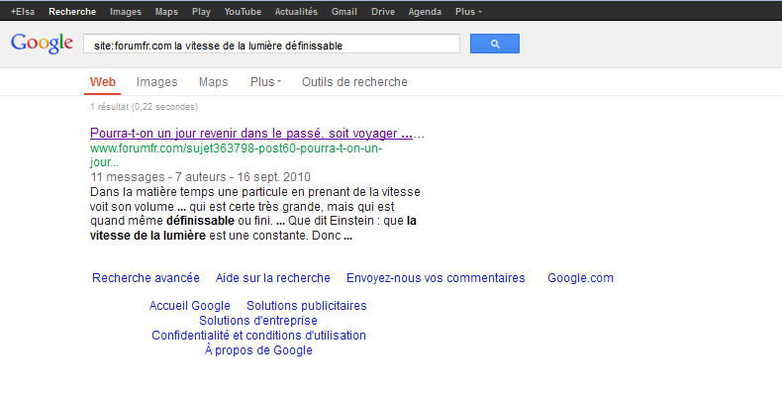Click the '1 résultat (0,22 secondes)' text
The width and height of the screenshot is (782, 393).
145,107
